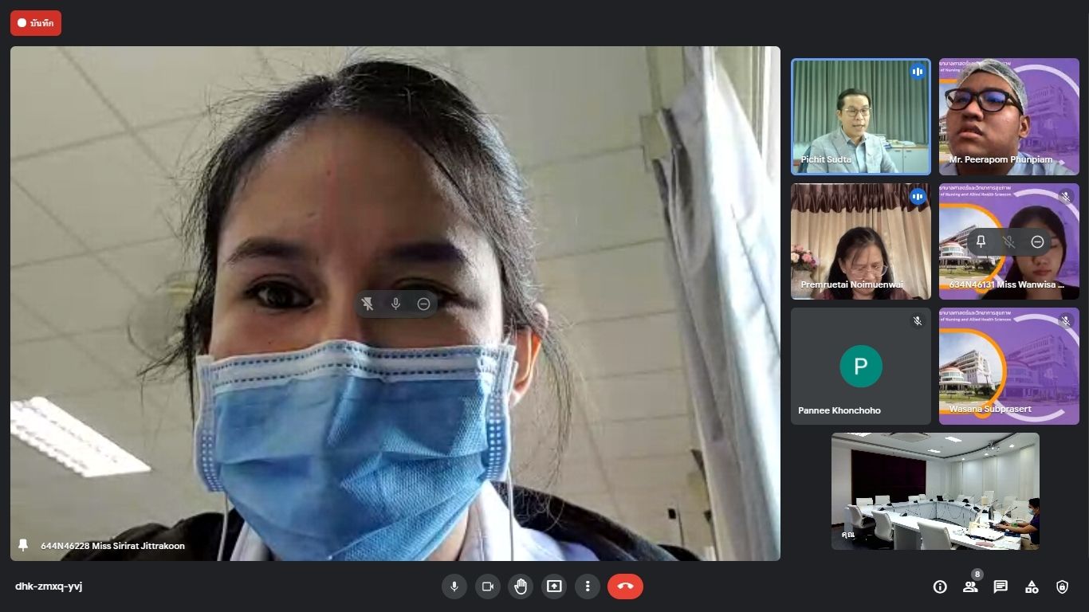Select Pannee Khonchoho's avatar tile

pos(860,366)
